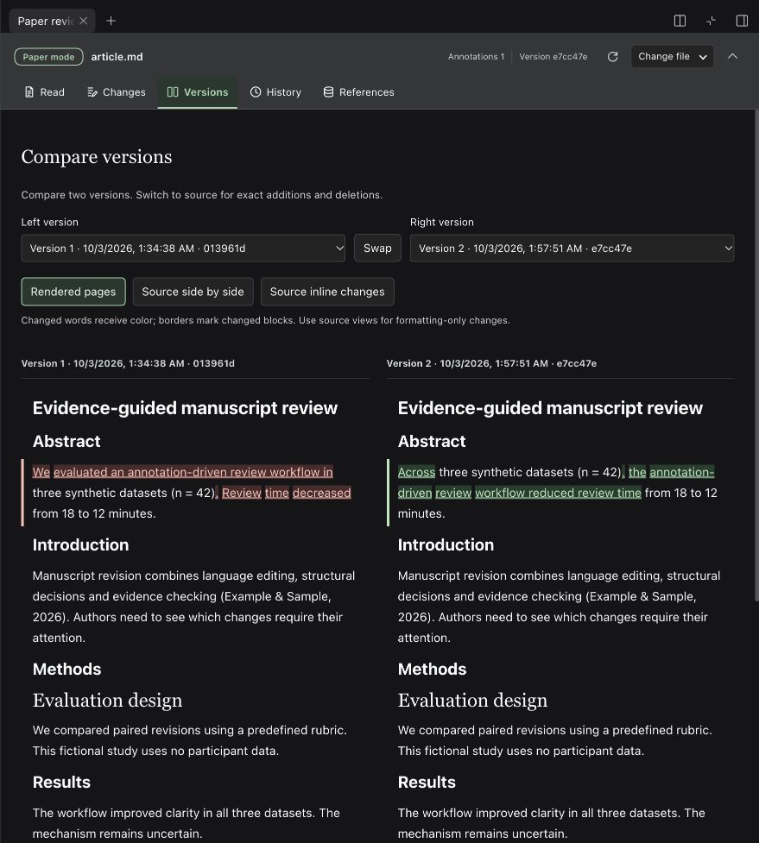
Task: Click the Compare versions heading
Action: point(97,156)
